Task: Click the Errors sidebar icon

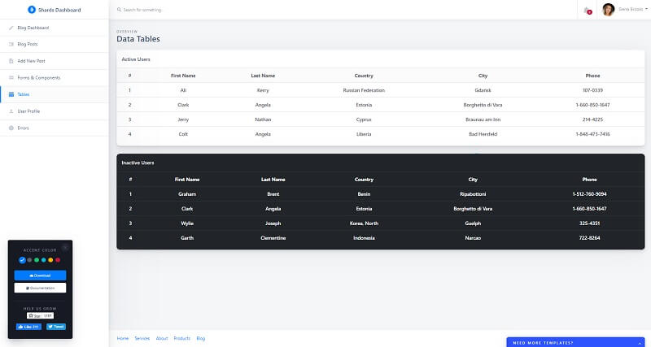Action: coord(11,128)
